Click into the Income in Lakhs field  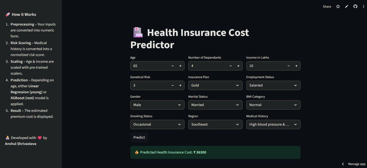point(265,66)
